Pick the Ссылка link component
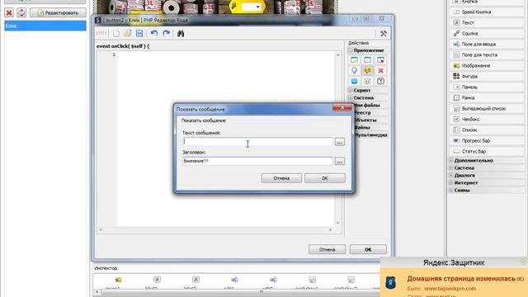The width and height of the screenshot is (528, 297). coord(487,33)
